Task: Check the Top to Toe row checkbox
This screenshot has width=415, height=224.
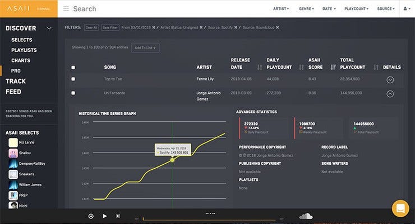Action: pos(73,79)
